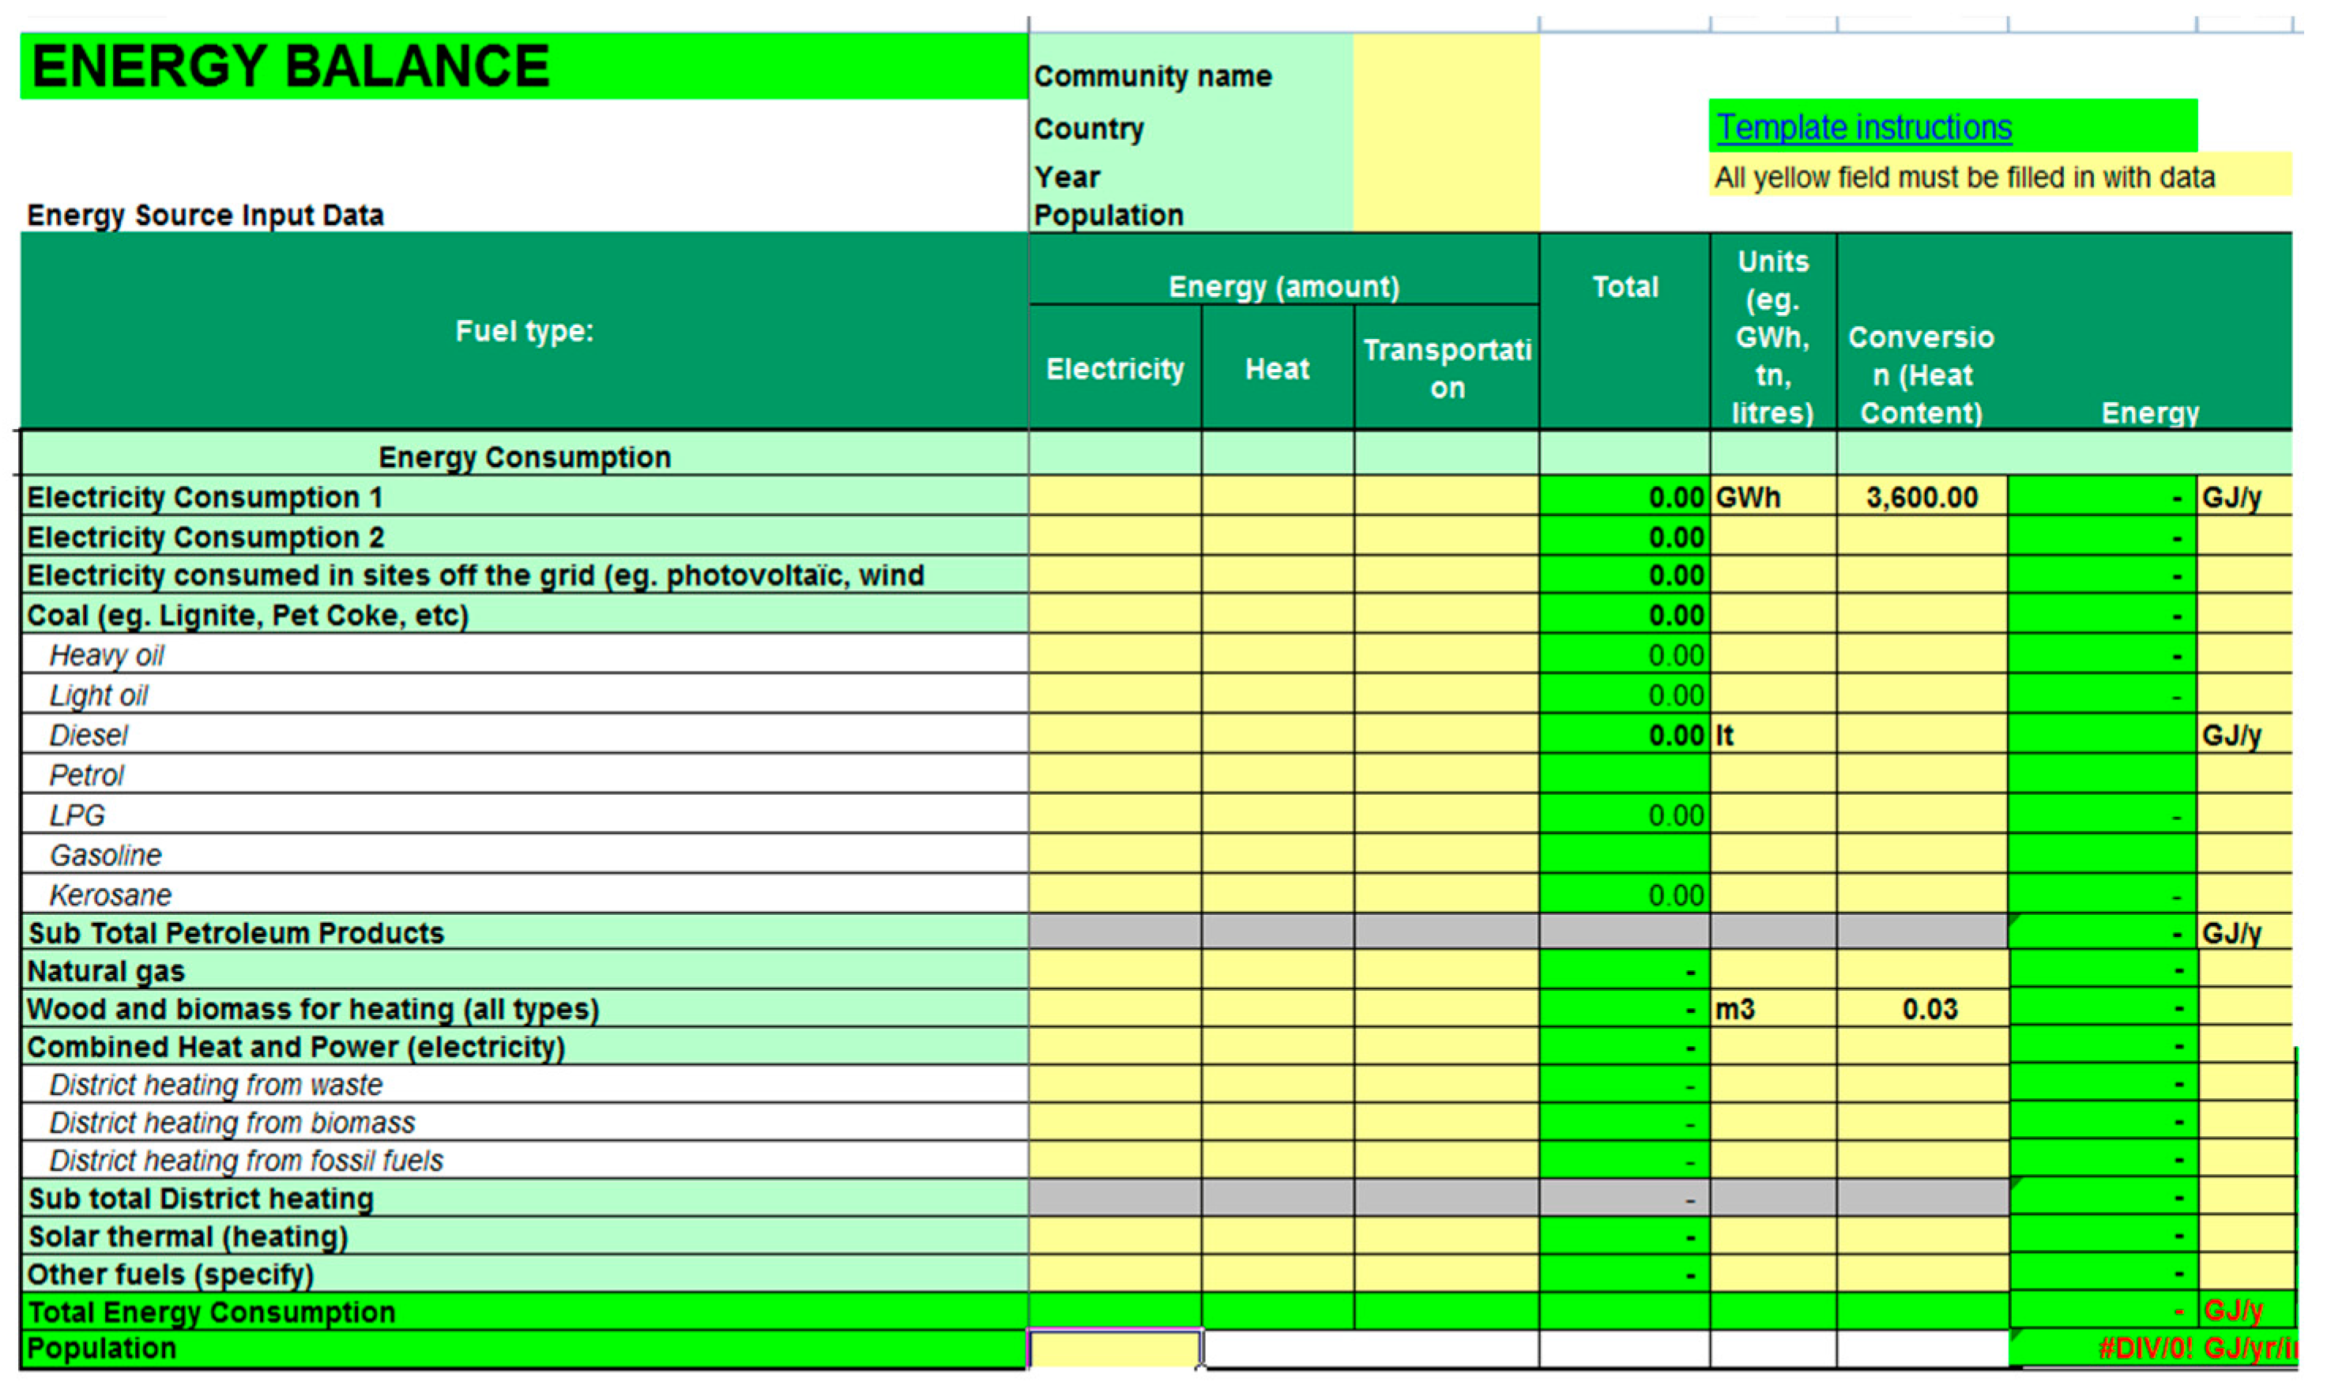2331x1385 pixels.
Task: Select Heat cell for Solar thermal (heating)
Action: coord(1277,1236)
